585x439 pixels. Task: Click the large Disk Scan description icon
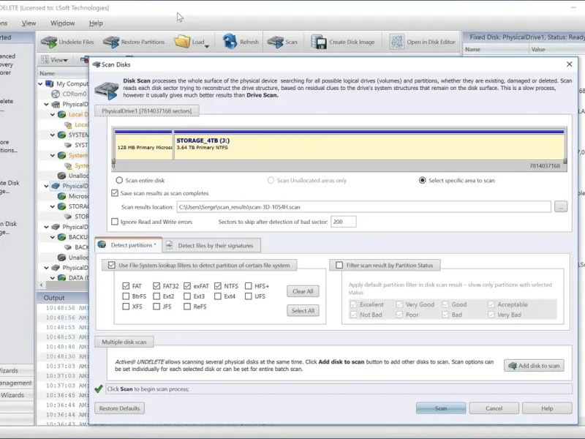107,90
